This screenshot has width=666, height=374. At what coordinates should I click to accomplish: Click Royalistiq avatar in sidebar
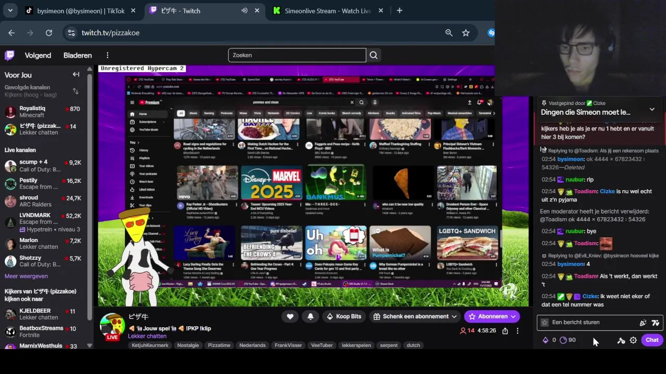click(10, 112)
